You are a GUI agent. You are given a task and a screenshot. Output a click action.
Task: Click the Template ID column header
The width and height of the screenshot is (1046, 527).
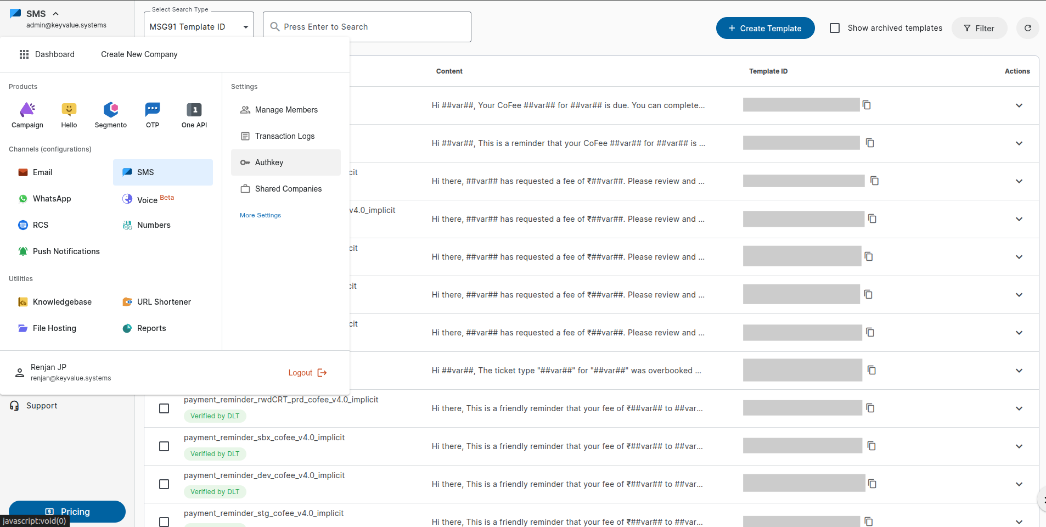768,71
